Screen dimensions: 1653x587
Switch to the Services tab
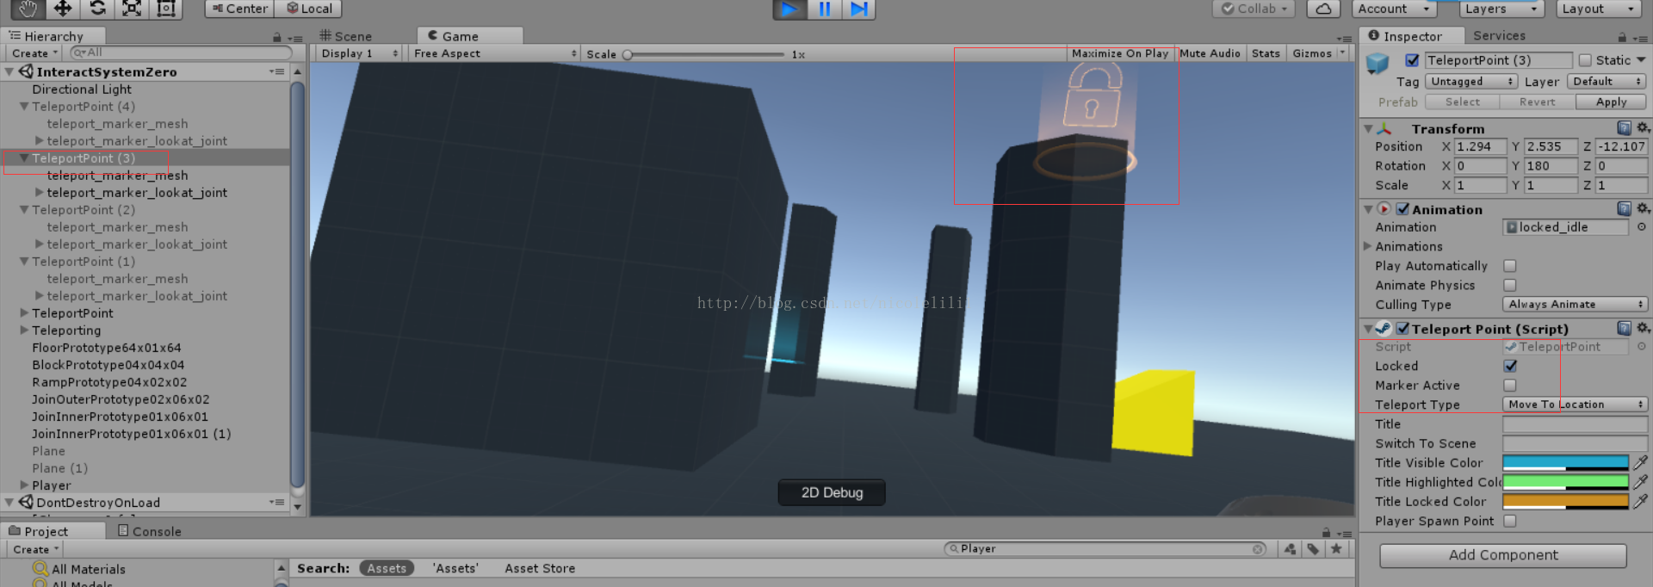tap(1499, 35)
